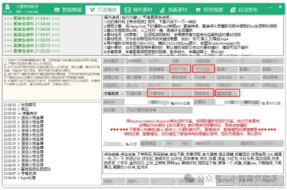
Task: Open the dropdown showing value 5
Action: [181, 94]
